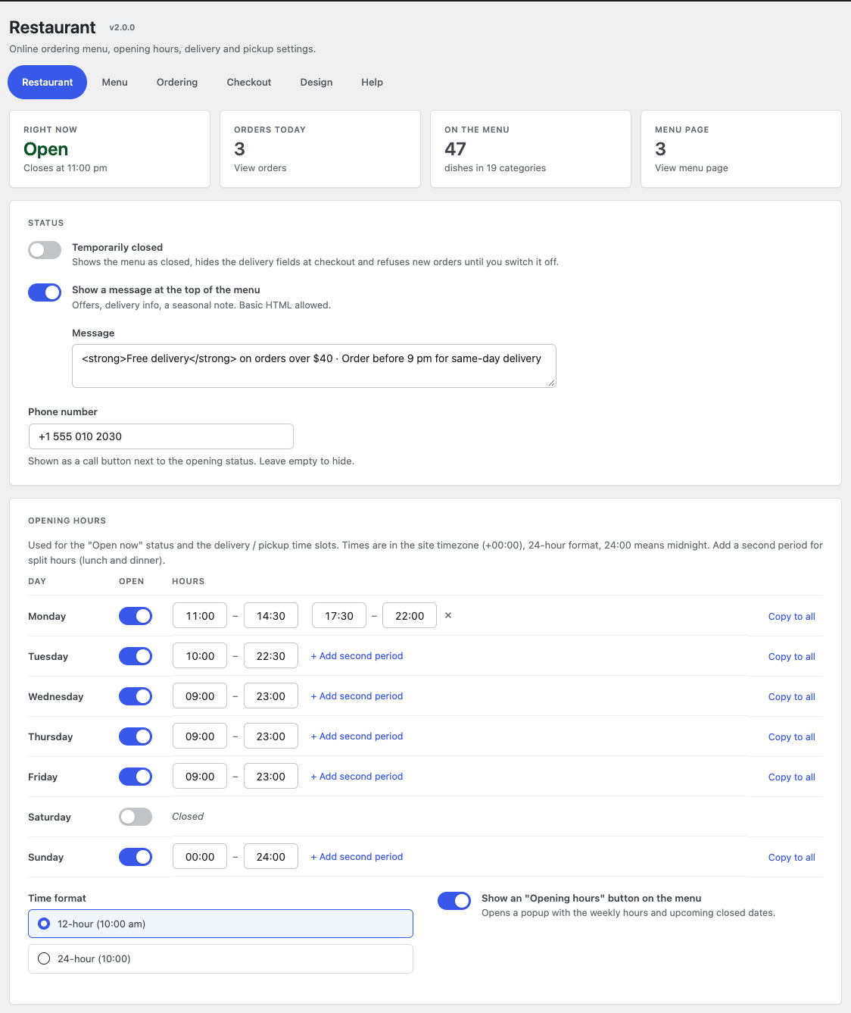This screenshot has height=1013, width=851.
Task: Turn off Wednesday open toggle
Action: (x=136, y=696)
